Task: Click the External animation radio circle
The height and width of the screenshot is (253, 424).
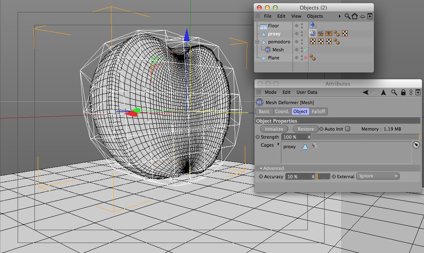Action: pos(334,176)
